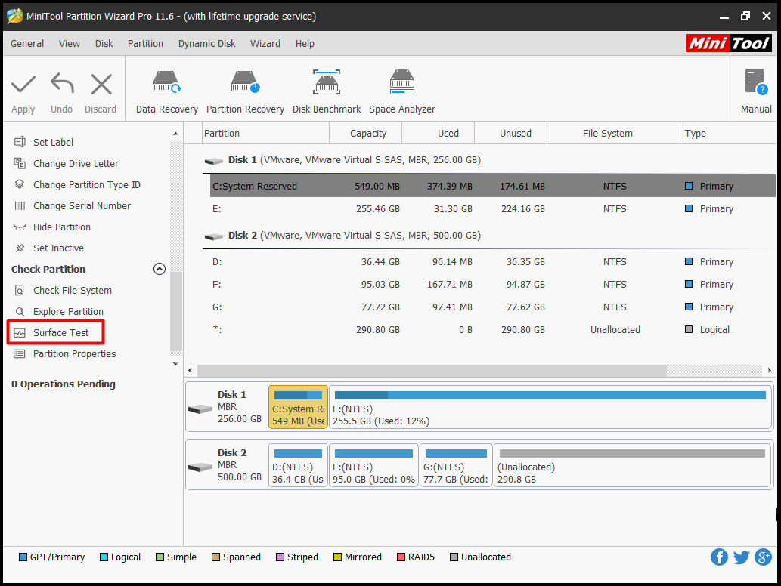Open the Wizard menu

tap(265, 43)
